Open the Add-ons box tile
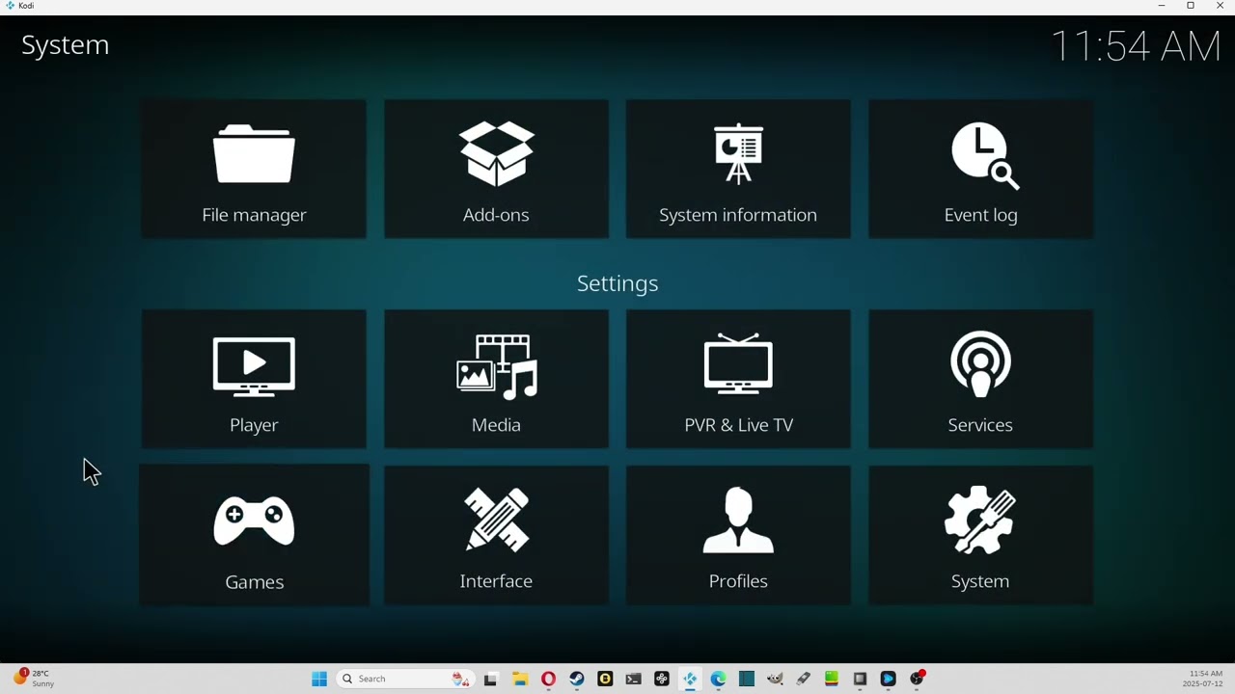Screen dimensions: 1235x694 [x=496, y=169]
